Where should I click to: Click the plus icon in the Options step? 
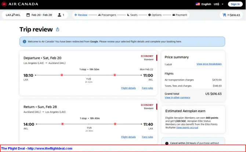pos(149,15)
